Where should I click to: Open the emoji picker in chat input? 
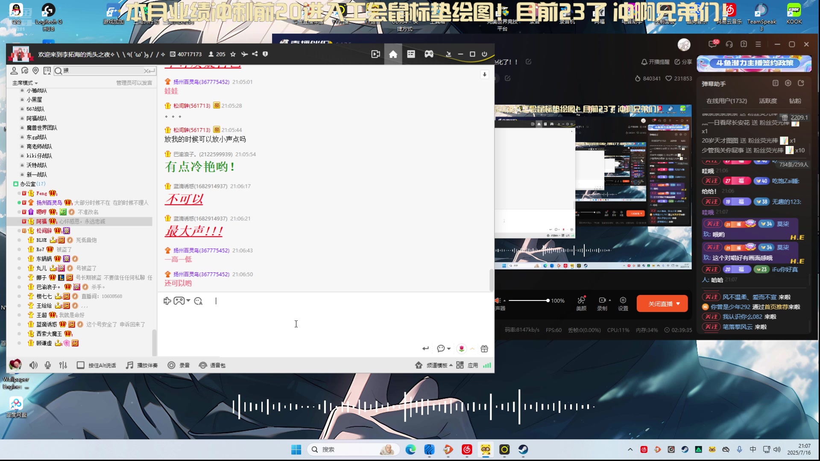198,301
